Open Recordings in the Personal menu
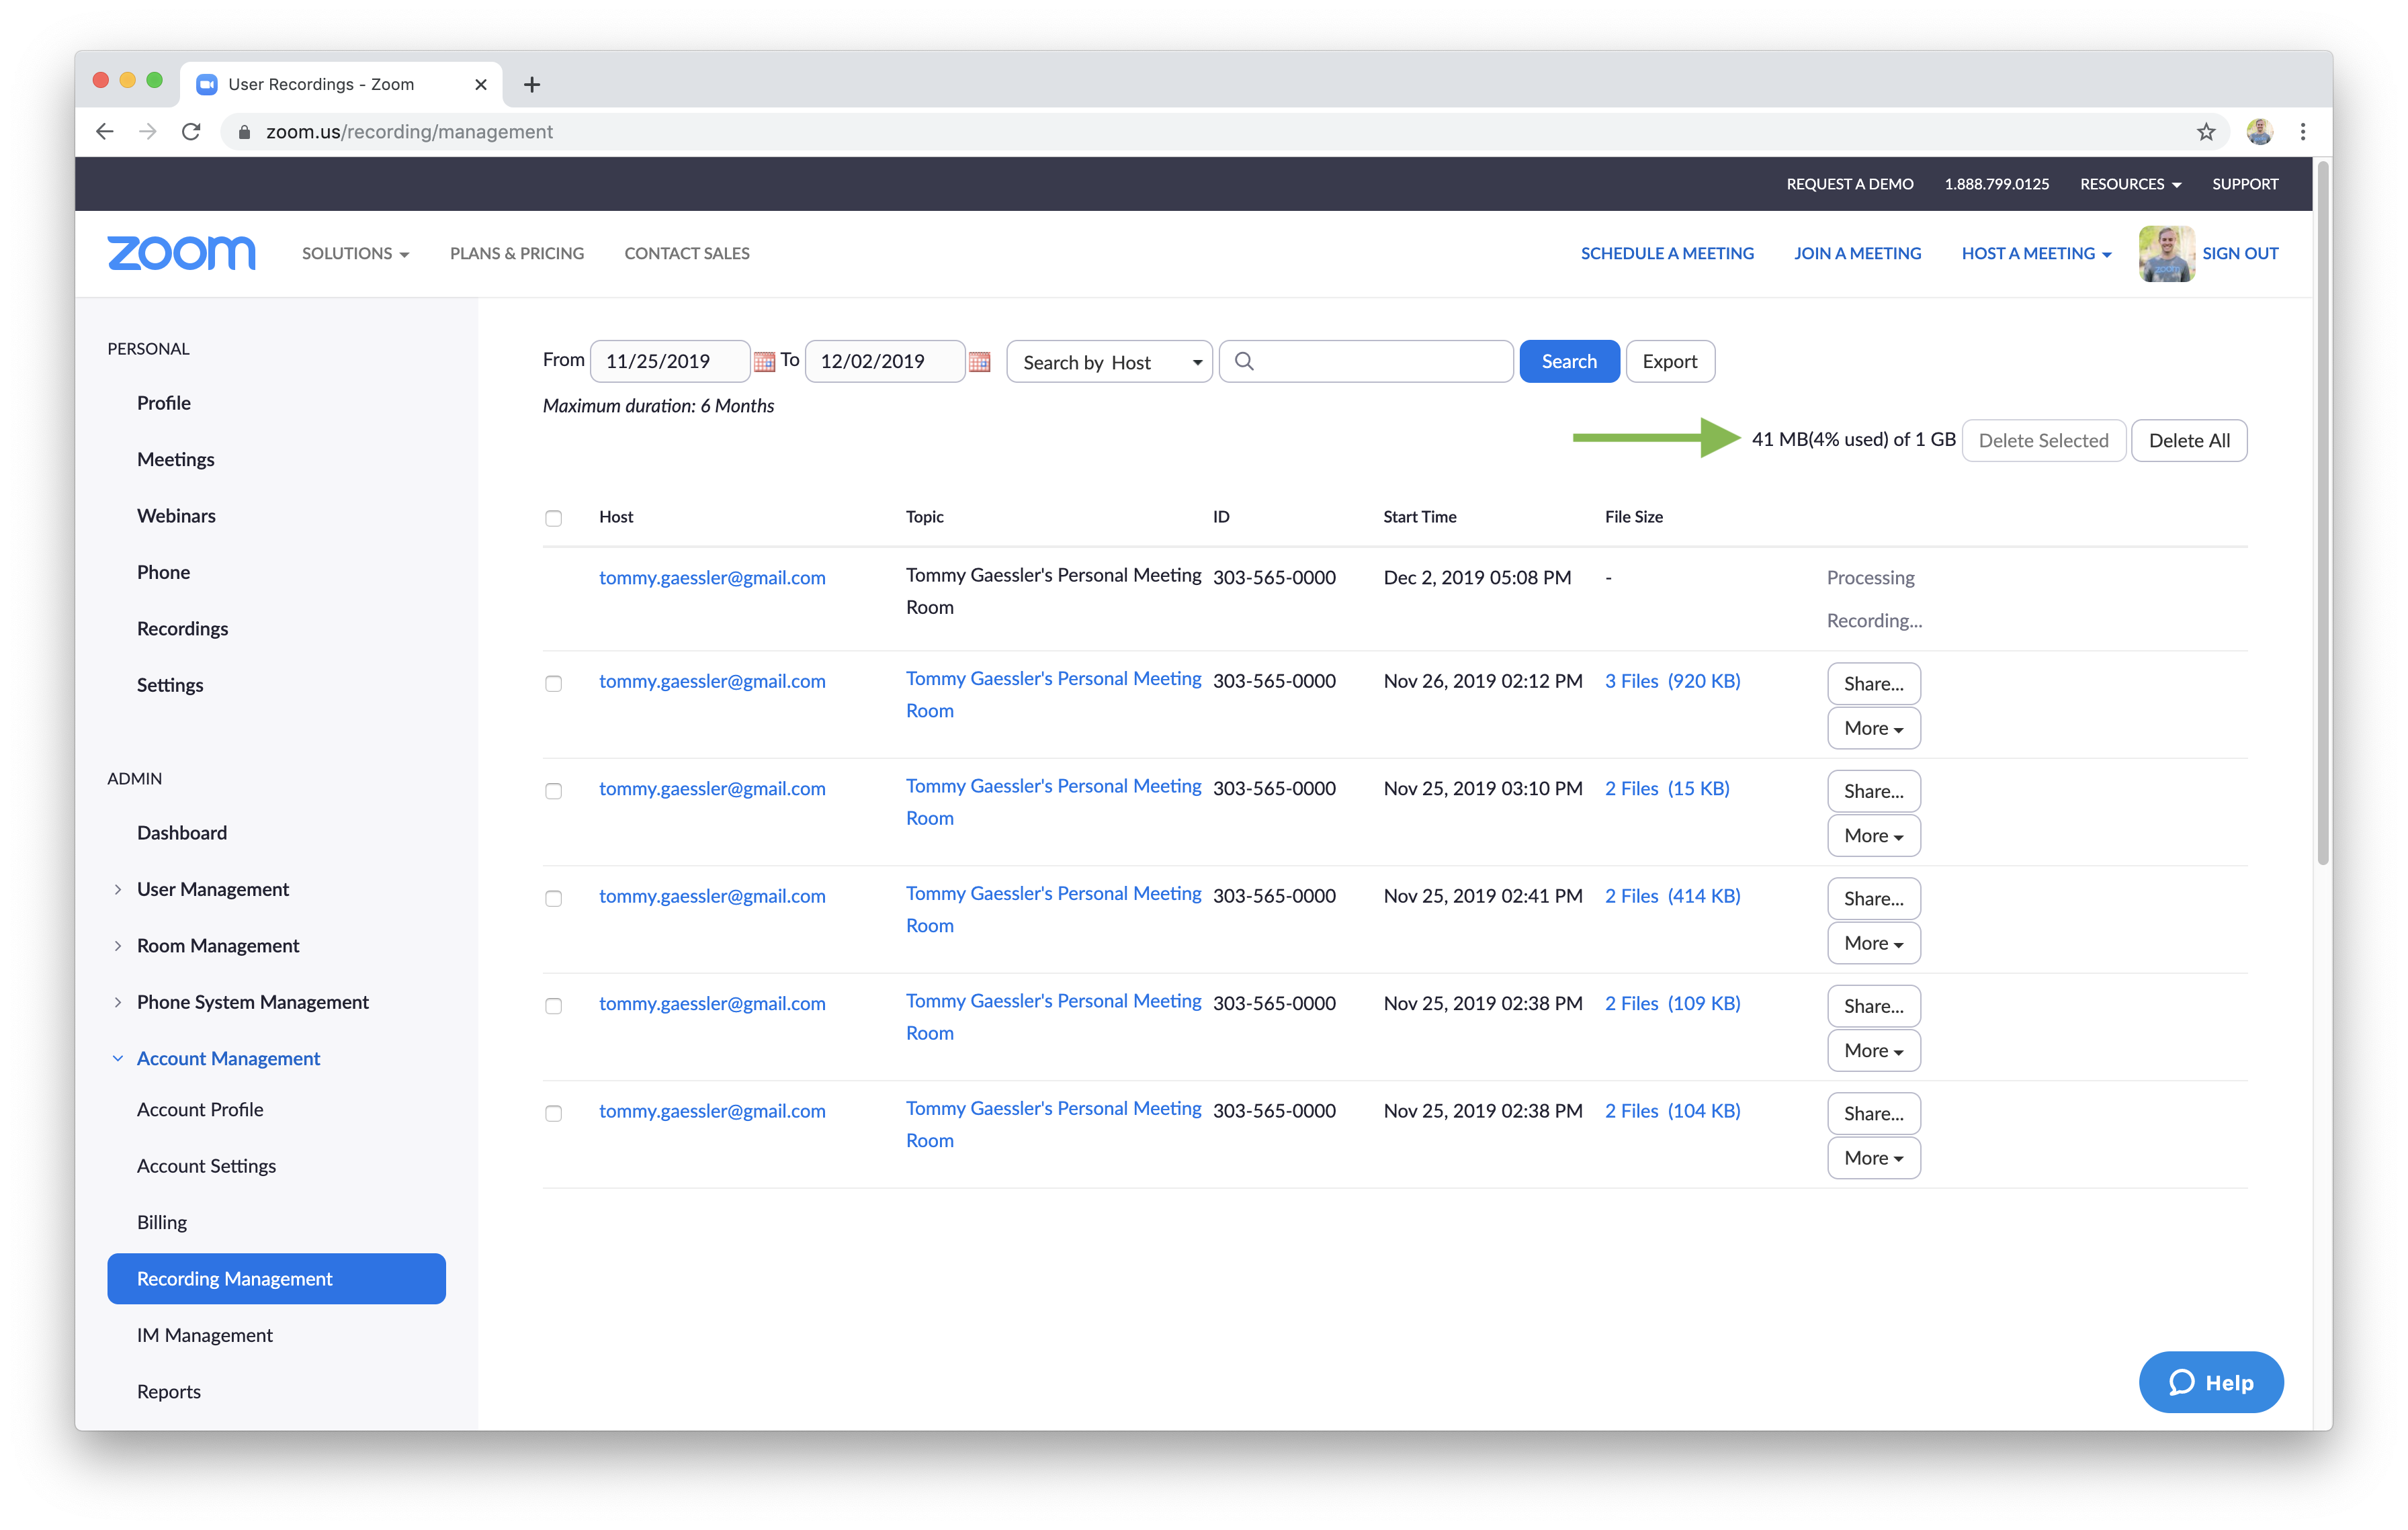This screenshot has width=2408, height=1530. click(x=182, y=629)
